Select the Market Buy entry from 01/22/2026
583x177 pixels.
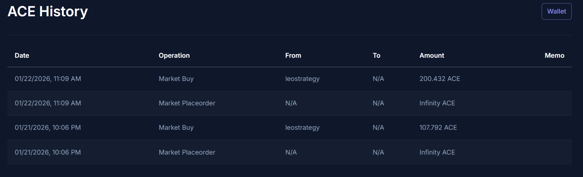tap(176, 79)
